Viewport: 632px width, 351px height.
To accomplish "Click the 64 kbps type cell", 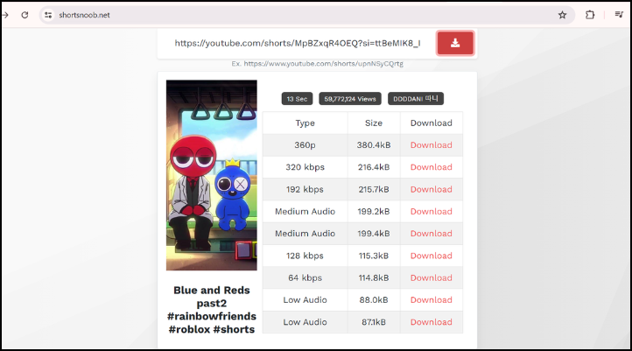I will click(x=305, y=278).
